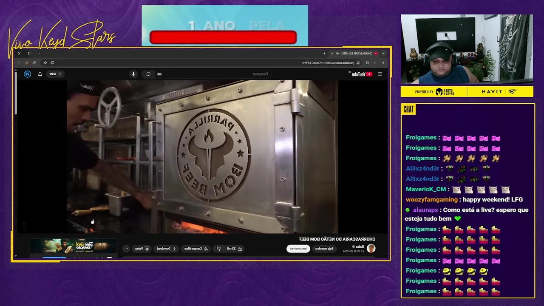
Task: Click the Seja membro join button
Action: [x=325, y=249]
